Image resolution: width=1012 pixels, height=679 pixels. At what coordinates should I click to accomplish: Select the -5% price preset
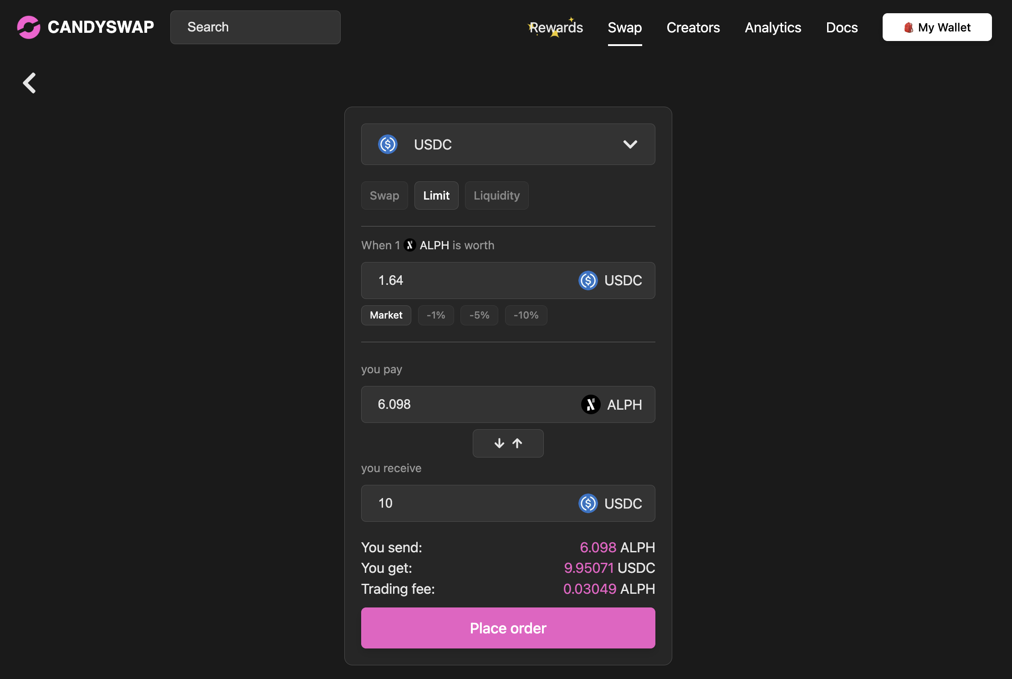[479, 315]
